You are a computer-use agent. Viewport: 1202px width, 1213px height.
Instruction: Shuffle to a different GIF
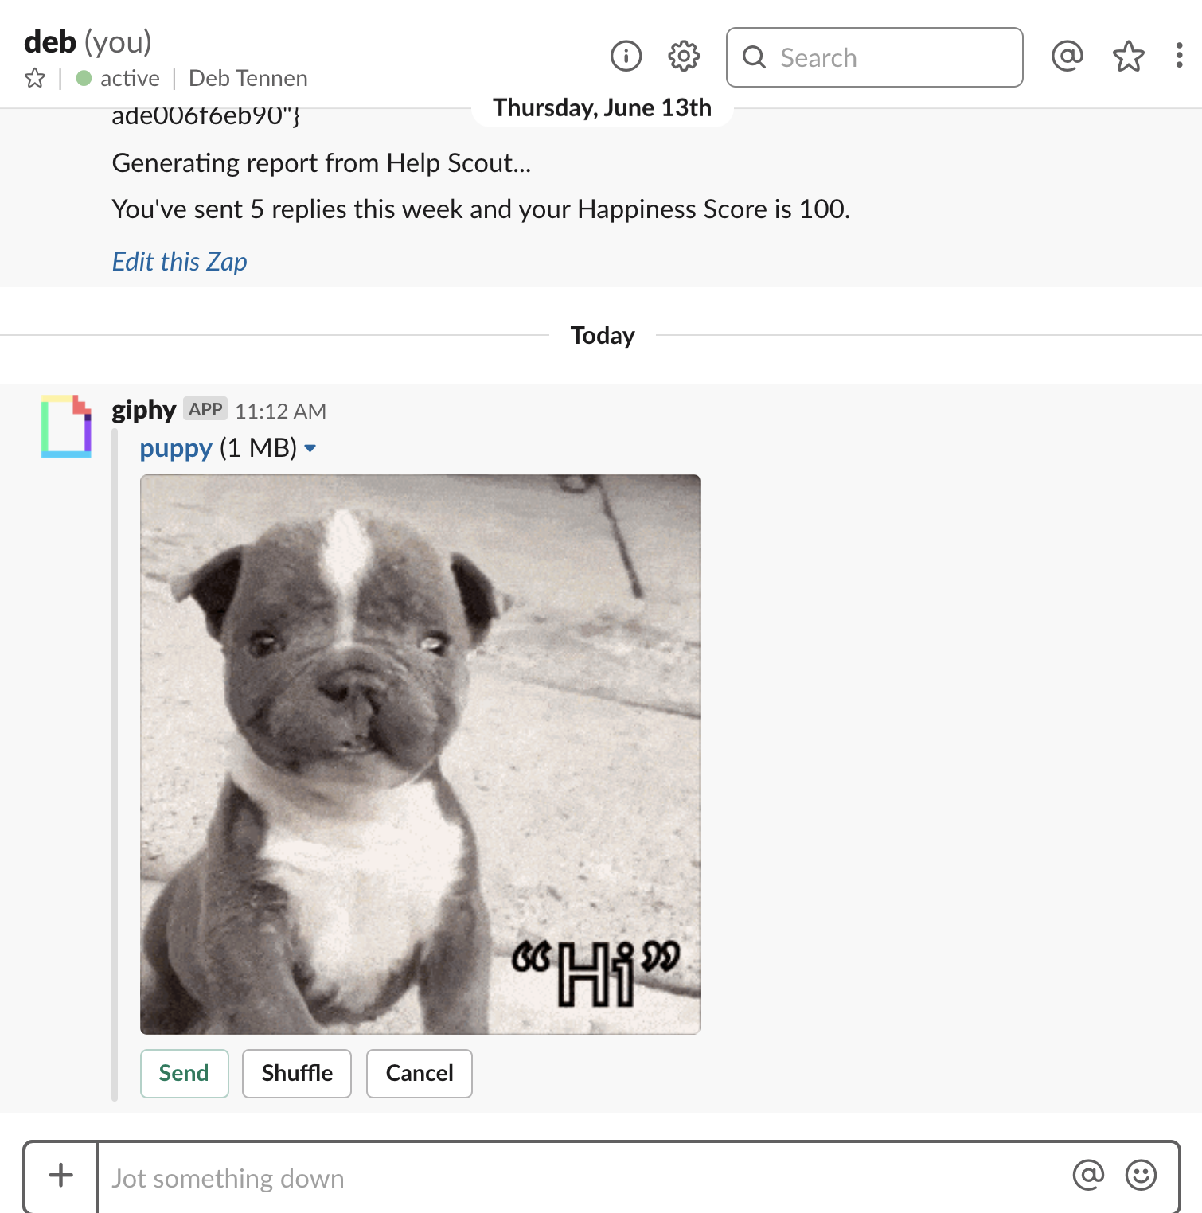(x=297, y=1073)
